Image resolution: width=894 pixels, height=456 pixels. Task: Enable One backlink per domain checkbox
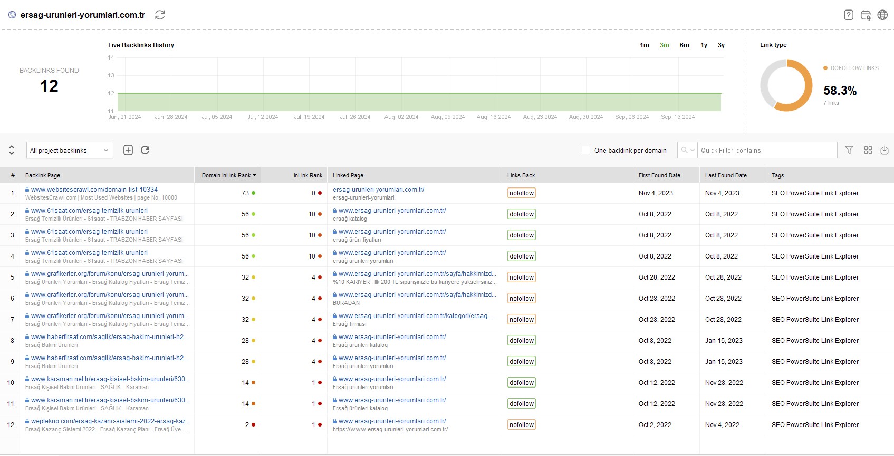(x=586, y=150)
